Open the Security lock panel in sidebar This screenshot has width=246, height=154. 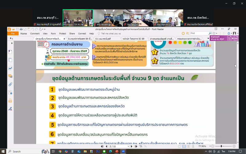(10, 100)
